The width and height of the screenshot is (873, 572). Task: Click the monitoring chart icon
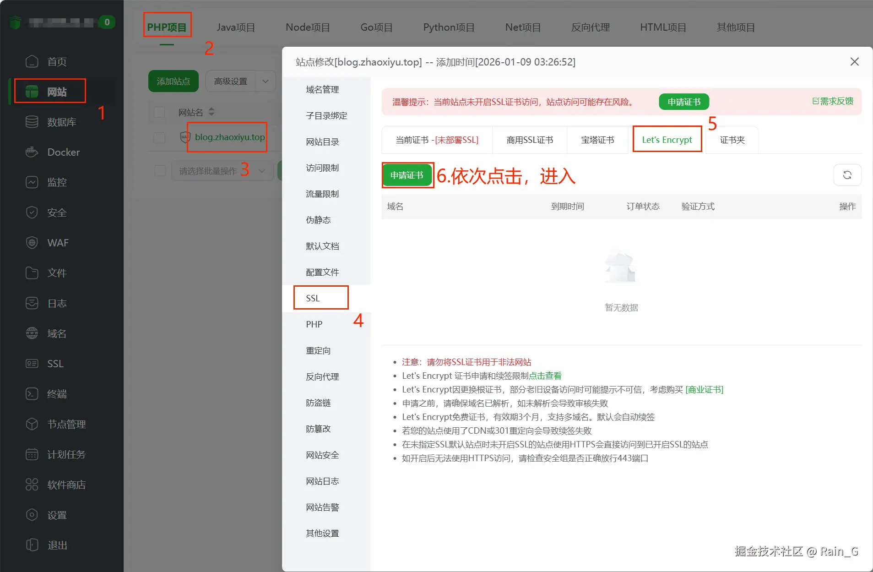pos(32,182)
